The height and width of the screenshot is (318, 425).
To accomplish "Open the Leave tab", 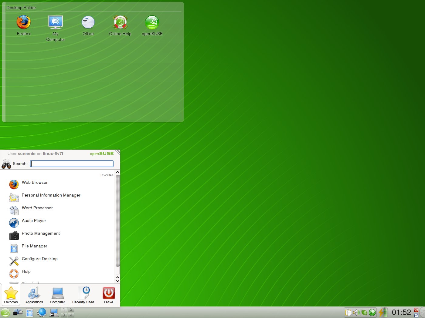I will [109, 295].
